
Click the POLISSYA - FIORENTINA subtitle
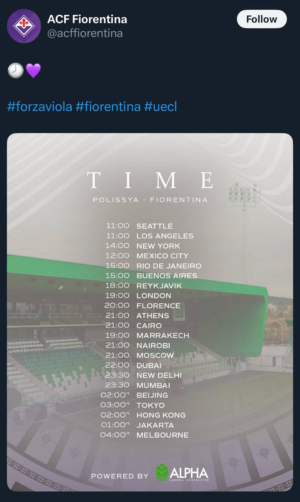[150, 200]
